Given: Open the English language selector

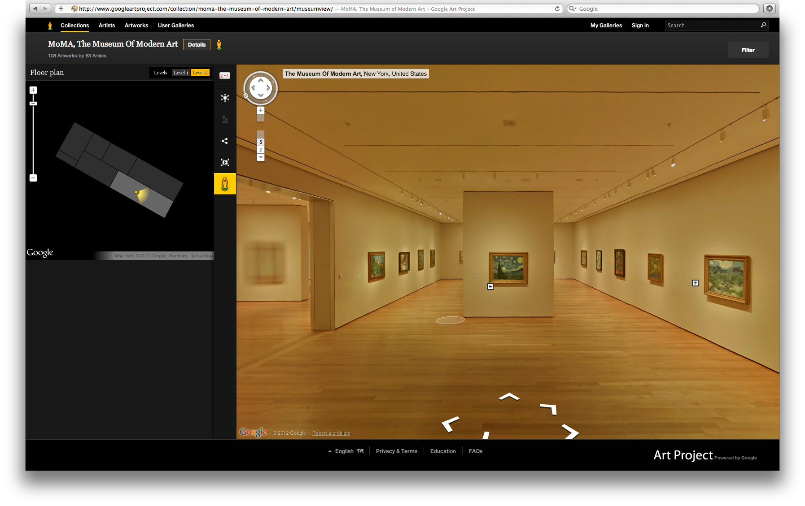Looking at the screenshot, I should [345, 451].
